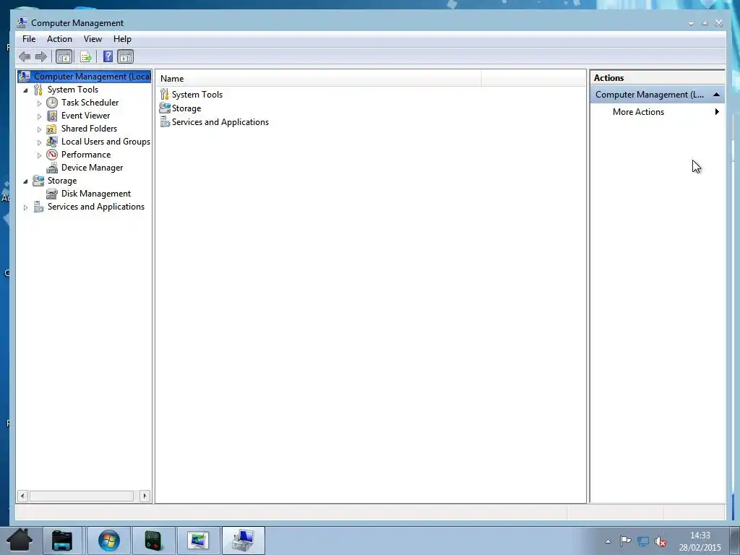Expand the Performance node
Image resolution: width=740 pixels, height=555 pixels.
click(x=39, y=155)
